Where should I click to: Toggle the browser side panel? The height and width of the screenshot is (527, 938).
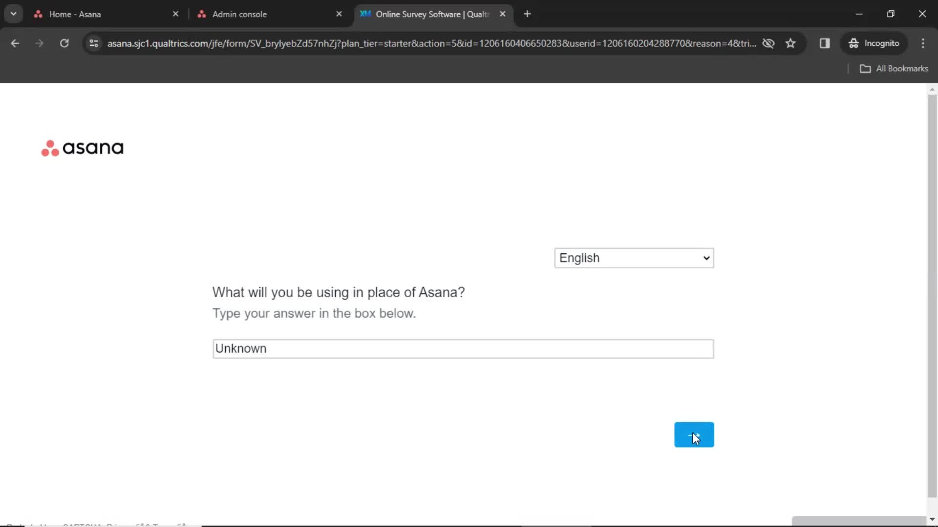pos(825,43)
